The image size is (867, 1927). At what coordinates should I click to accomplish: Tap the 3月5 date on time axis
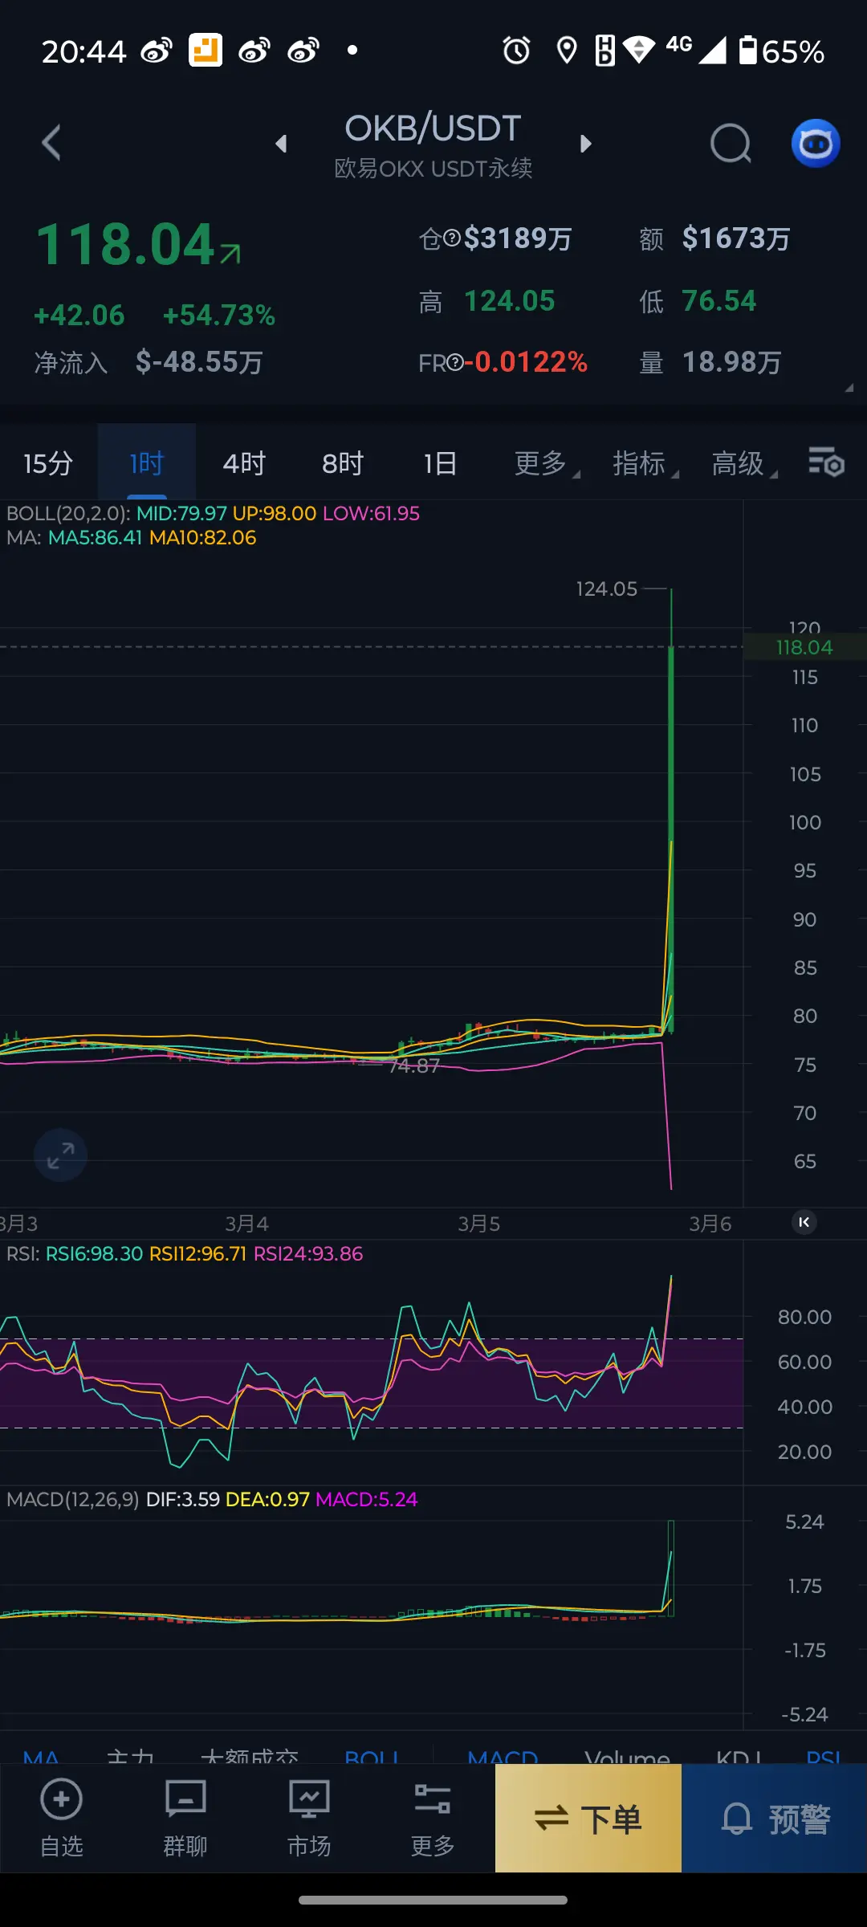pyautogui.click(x=478, y=1224)
